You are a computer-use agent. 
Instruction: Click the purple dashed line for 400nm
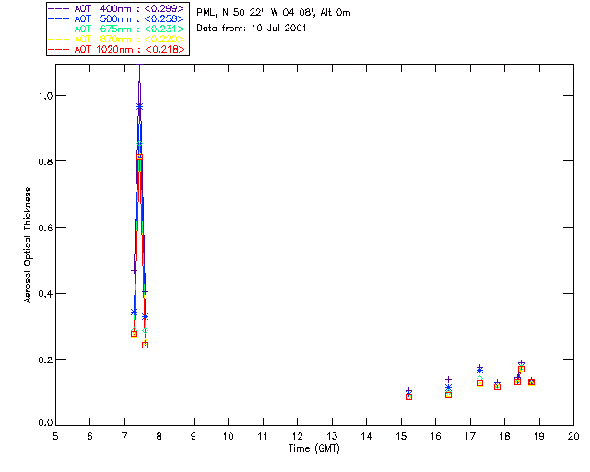[59, 8]
